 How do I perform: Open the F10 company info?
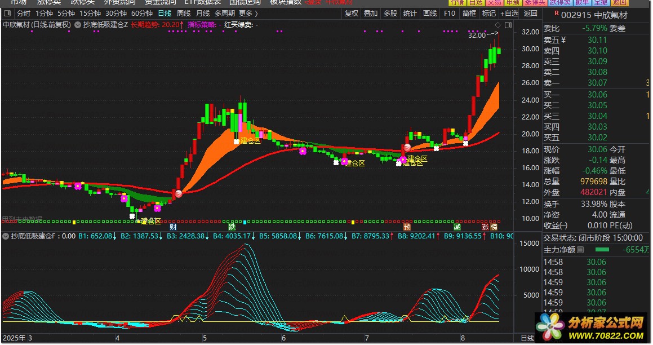click(x=450, y=14)
